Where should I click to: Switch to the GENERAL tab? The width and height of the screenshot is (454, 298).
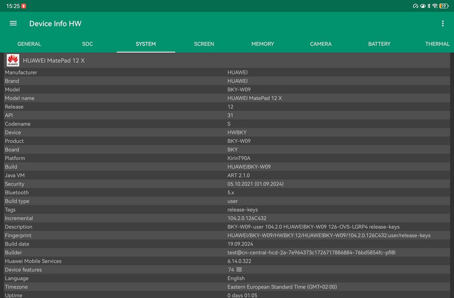[x=29, y=44]
